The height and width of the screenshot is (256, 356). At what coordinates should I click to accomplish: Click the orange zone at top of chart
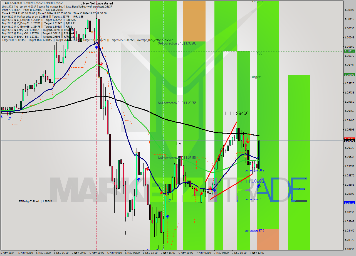point(194,21)
